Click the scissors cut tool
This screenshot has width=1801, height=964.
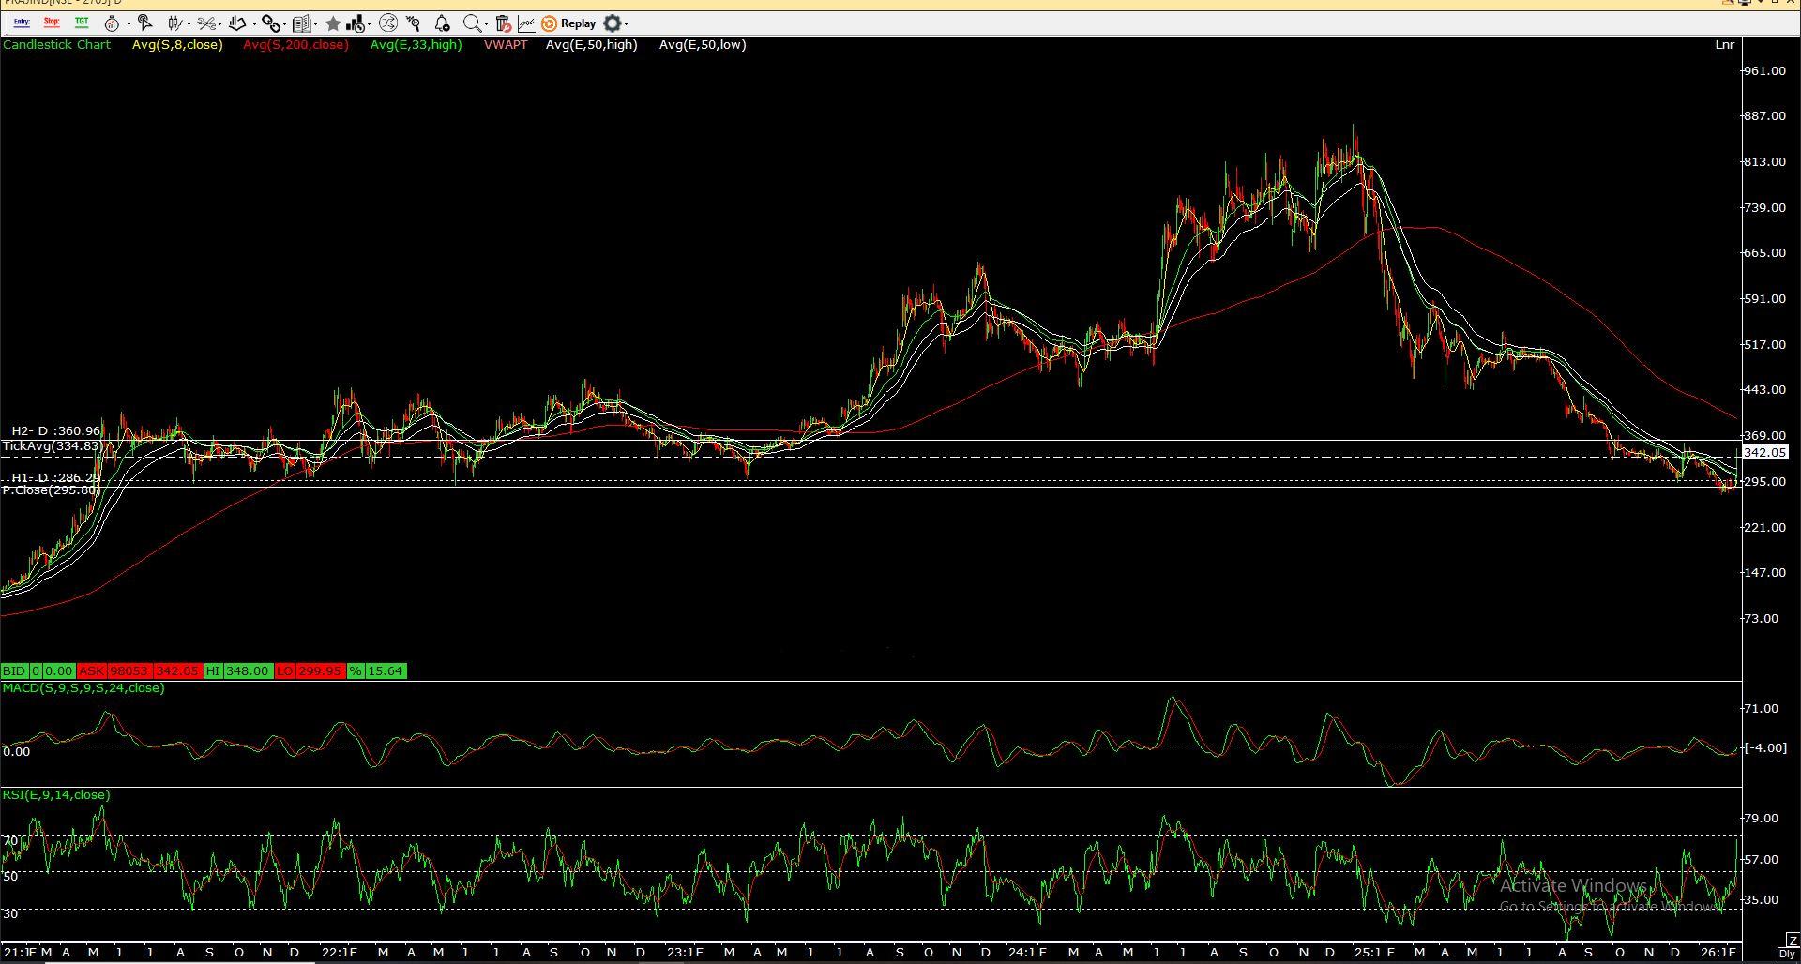point(206,23)
